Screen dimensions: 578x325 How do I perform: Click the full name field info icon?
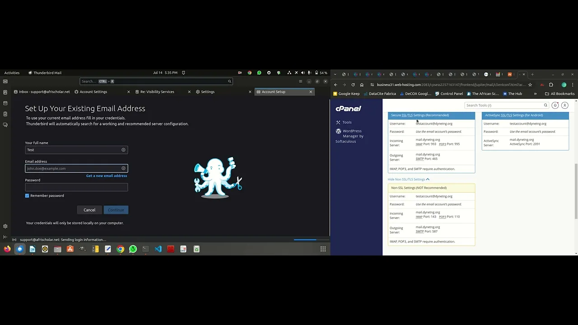pos(123,150)
